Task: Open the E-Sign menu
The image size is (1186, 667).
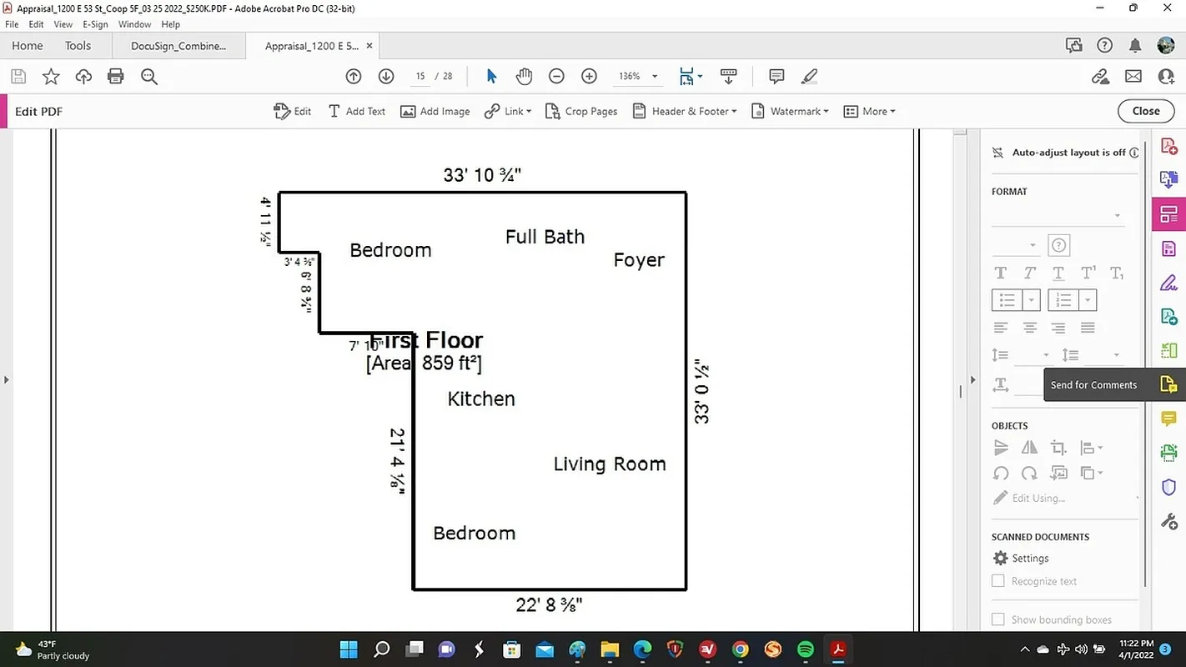Action: [95, 24]
